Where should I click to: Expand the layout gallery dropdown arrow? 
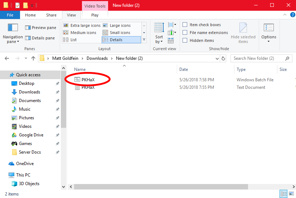point(144,40)
